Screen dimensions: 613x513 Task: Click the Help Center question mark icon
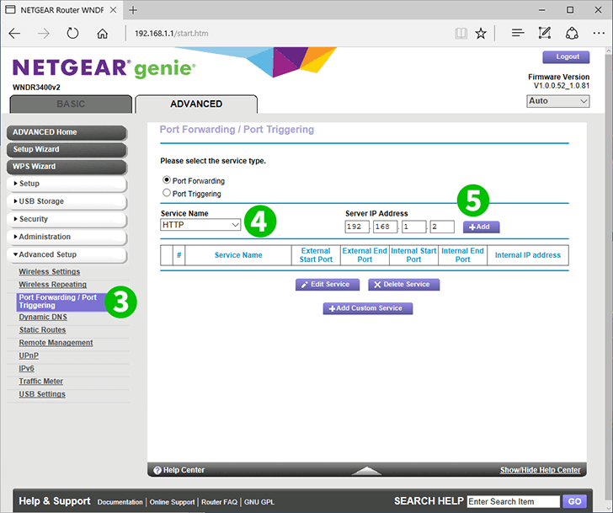click(157, 470)
